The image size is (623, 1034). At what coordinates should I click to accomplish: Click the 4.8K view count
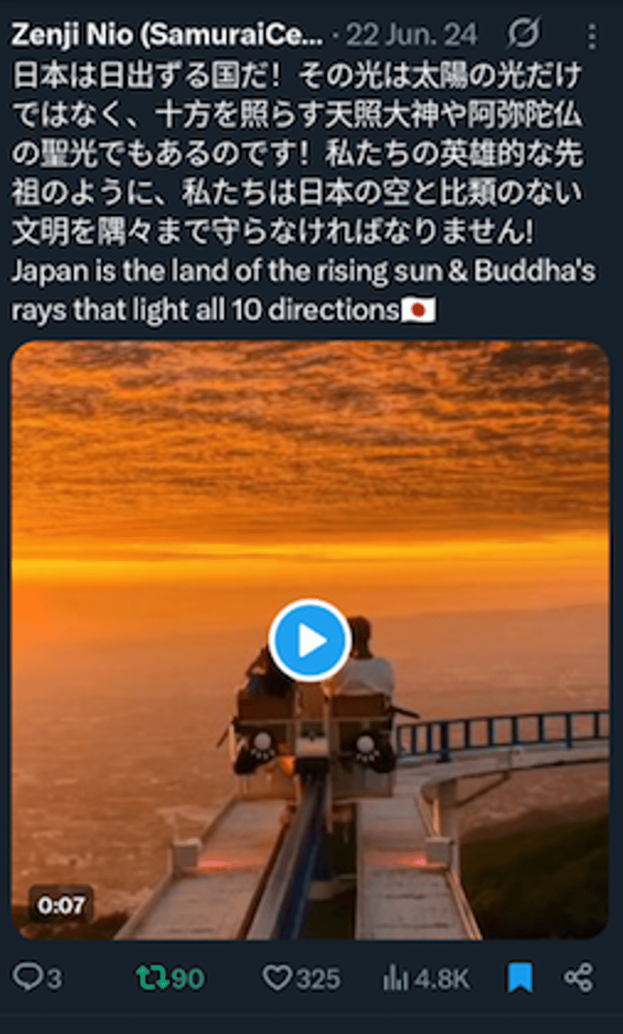[441, 979]
